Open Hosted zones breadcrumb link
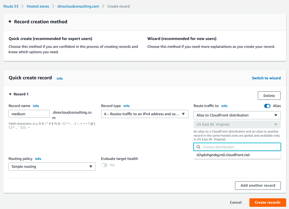Image resolution: width=289 pixels, height=209 pixels. tap(38, 6)
